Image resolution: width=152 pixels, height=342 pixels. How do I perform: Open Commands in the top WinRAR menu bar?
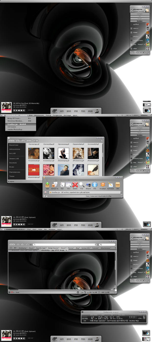[39, 115]
